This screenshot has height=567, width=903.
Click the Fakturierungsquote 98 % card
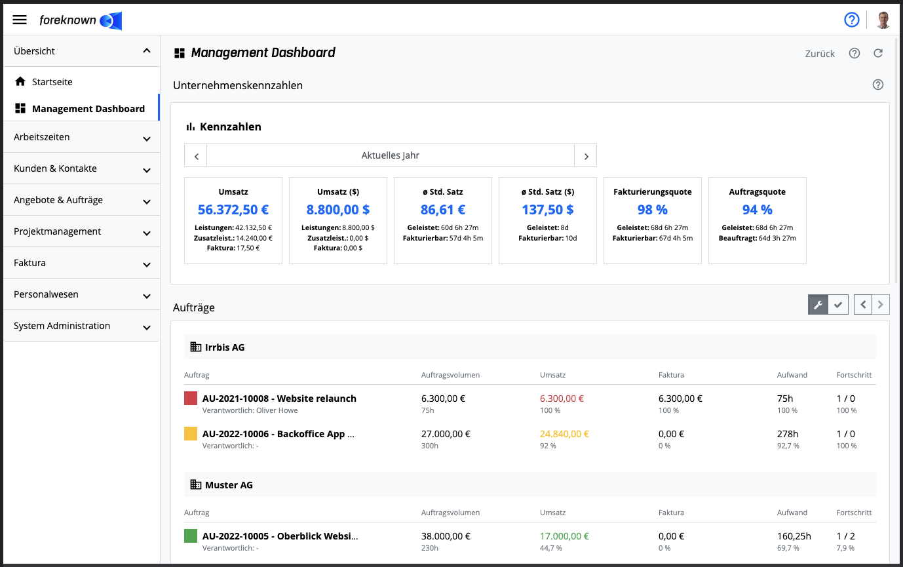653,220
